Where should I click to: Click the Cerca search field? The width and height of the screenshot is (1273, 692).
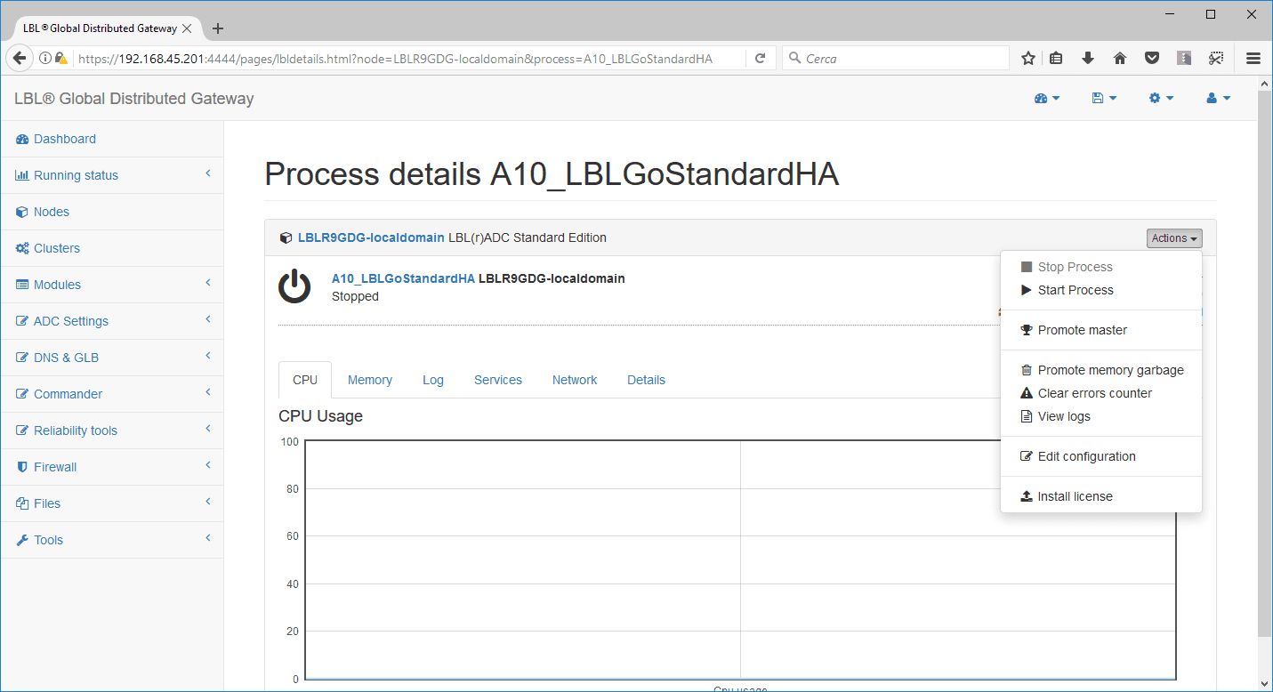[896, 59]
